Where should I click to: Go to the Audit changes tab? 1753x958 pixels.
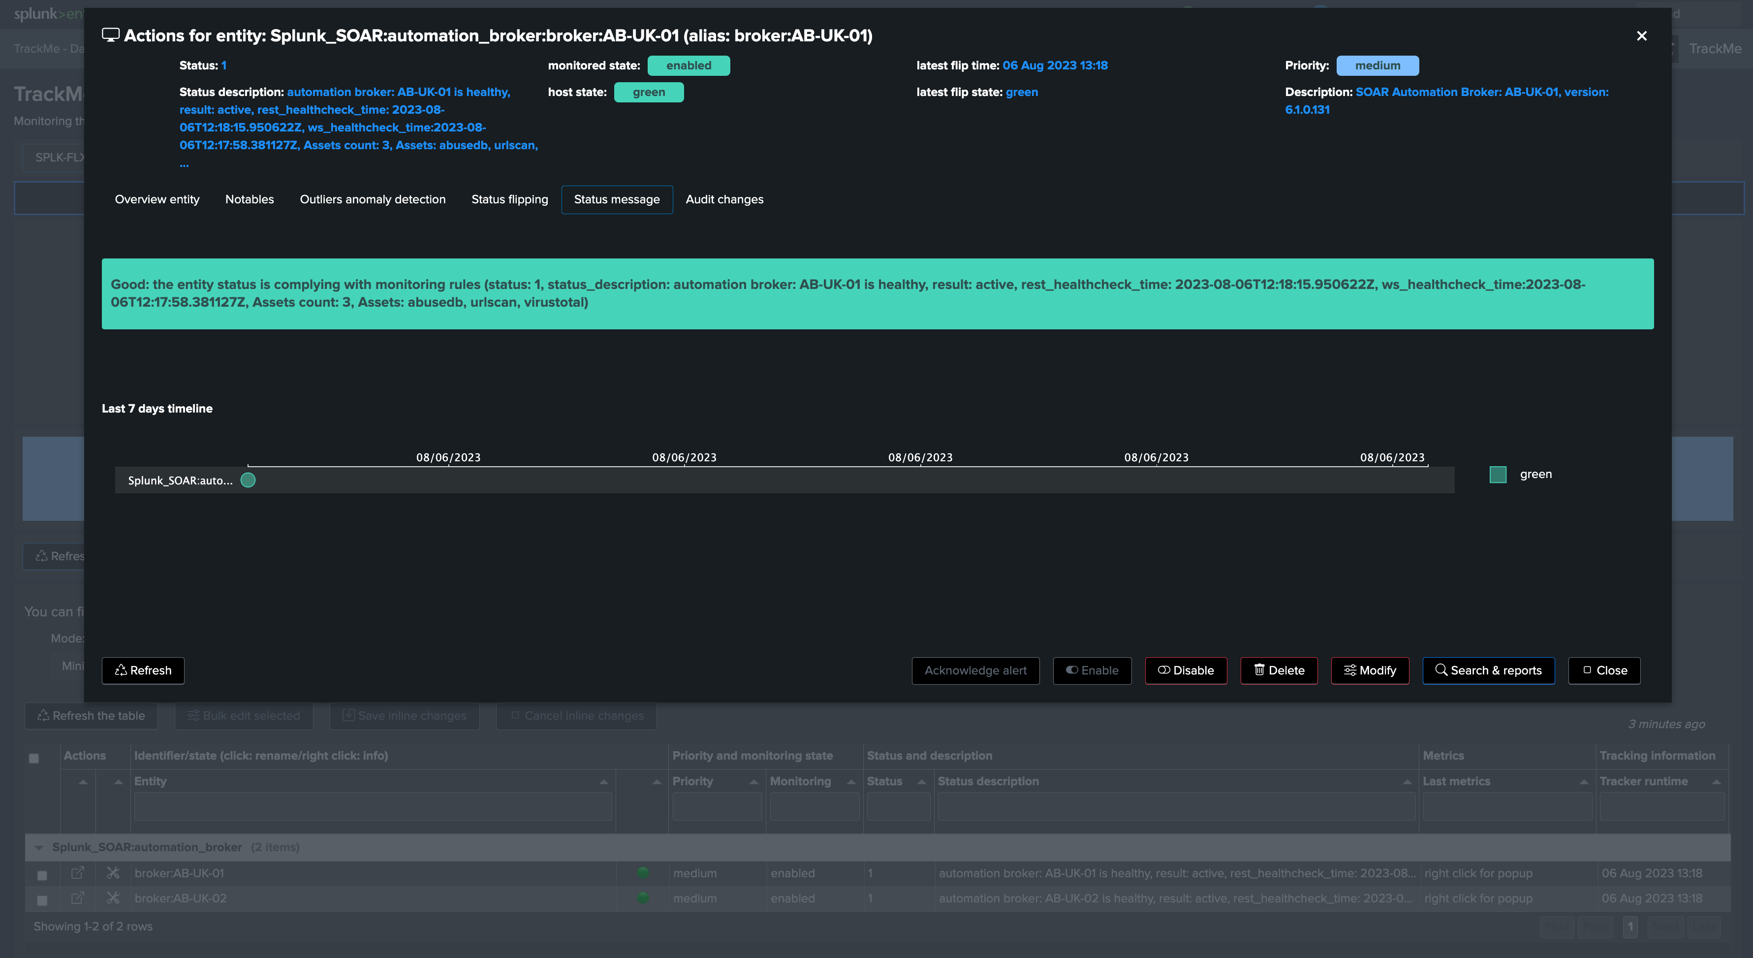tap(724, 199)
